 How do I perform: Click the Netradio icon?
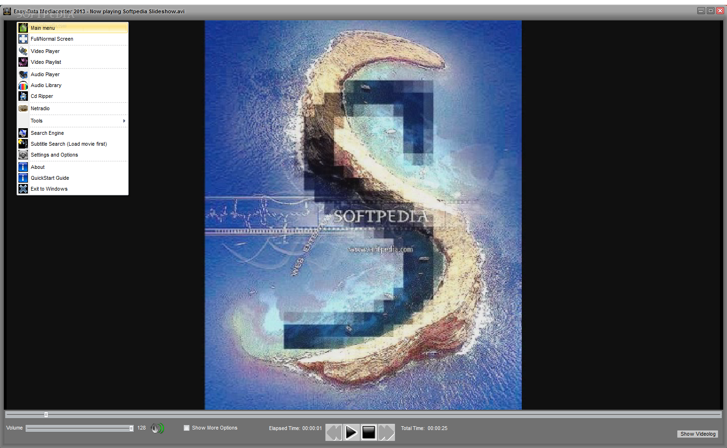(23, 108)
